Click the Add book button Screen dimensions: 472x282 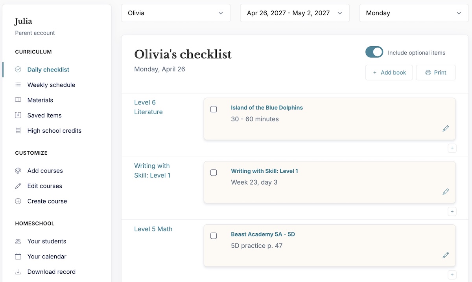coord(389,73)
